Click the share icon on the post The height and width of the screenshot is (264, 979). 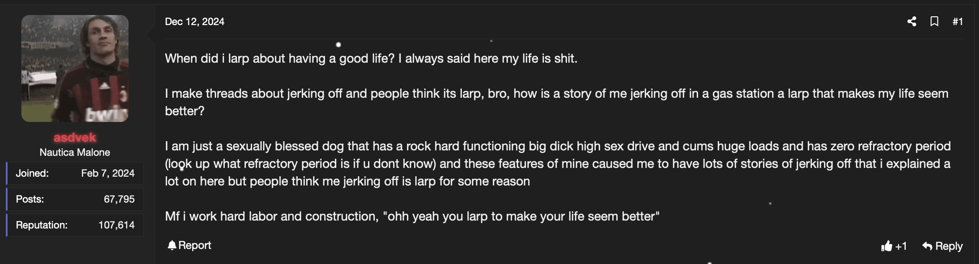(x=912, y=21)
